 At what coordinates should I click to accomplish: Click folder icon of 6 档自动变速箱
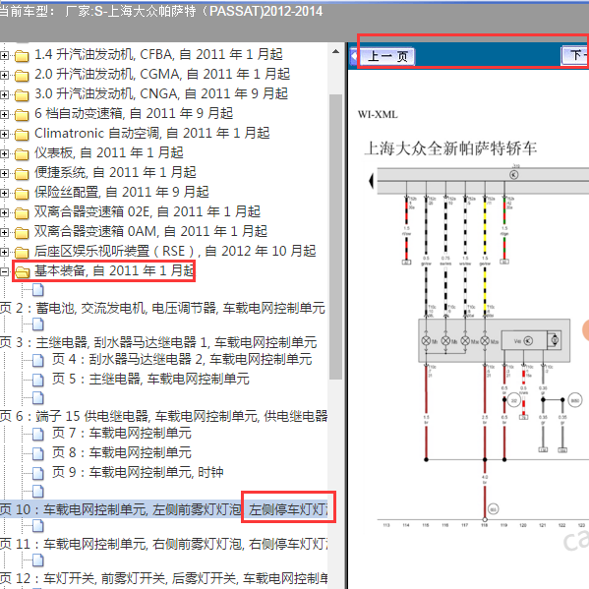[x=22, y=114]
